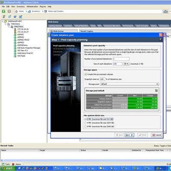Viewport: 171px width, 171px height.
Task: Open the View menu
Action: click(x=13, y=6)
